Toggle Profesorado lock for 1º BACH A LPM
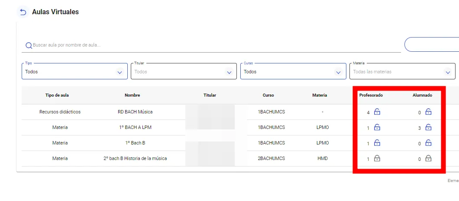Viewport: 459px width, 201px height. point(377,128)
